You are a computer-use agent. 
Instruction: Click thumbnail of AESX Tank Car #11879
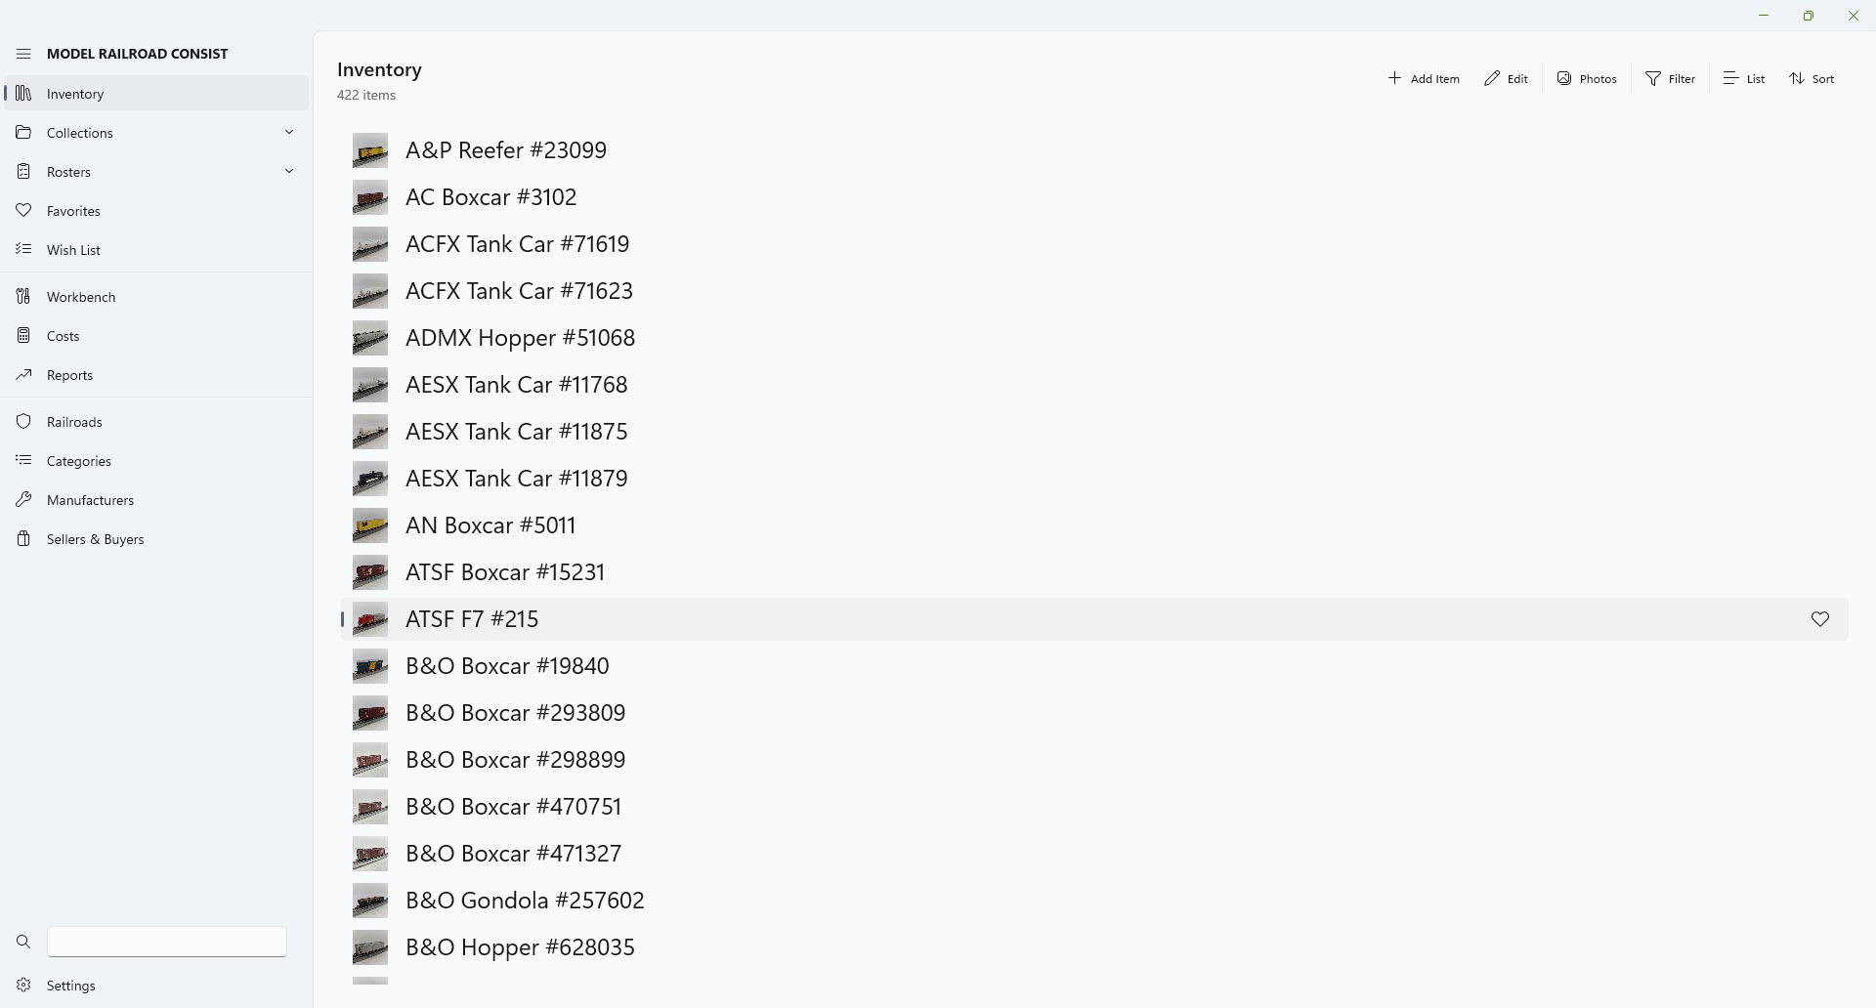click(370, 479)
